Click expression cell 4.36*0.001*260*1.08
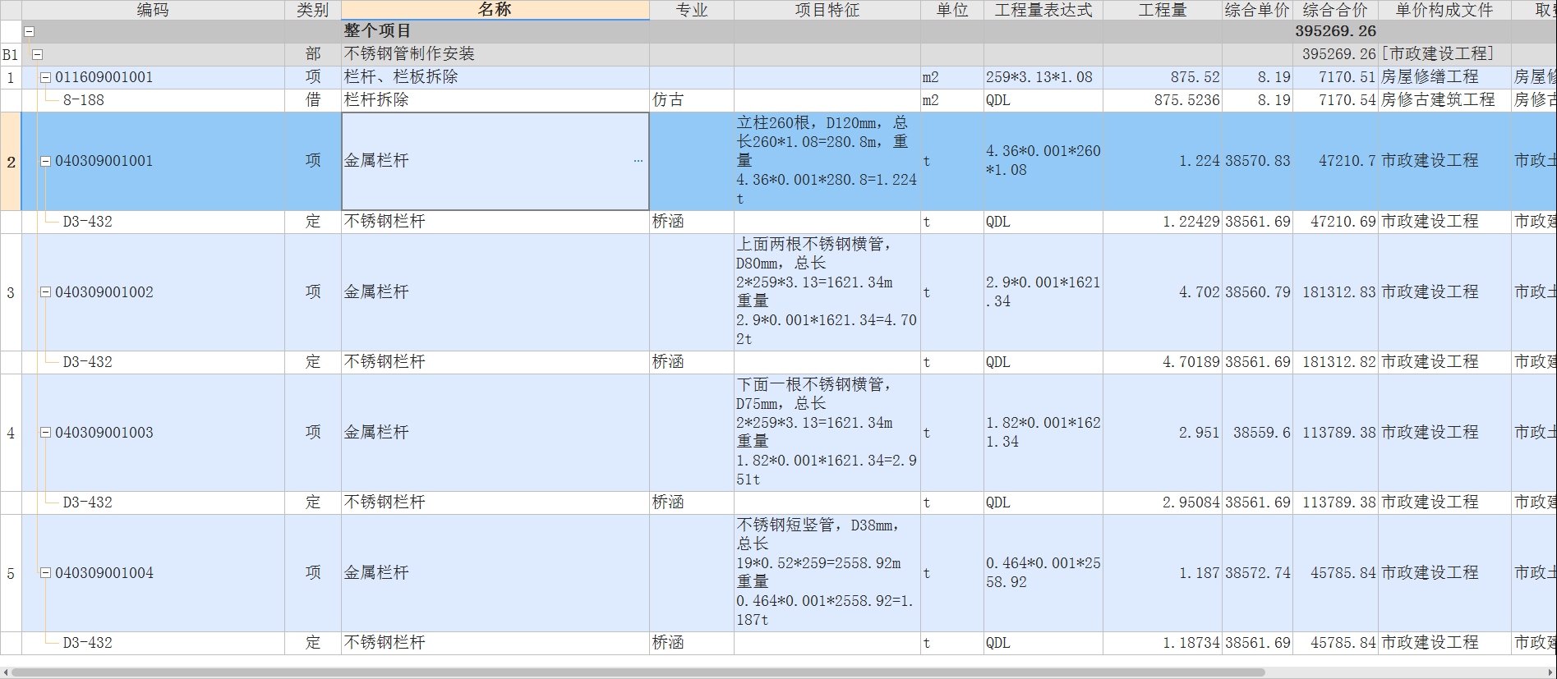Image resolution: width=1557 pixels, height=679 pixels. tap(1043, 161)
